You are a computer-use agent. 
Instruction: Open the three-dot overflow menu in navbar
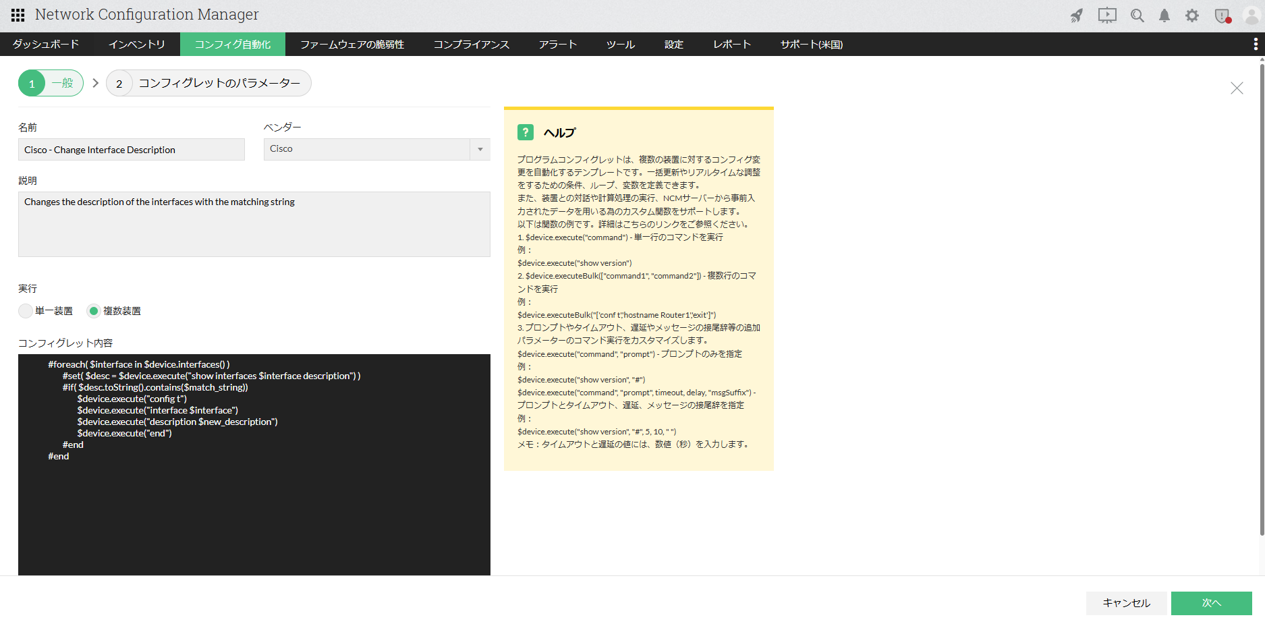click(x=1255, y=45)
